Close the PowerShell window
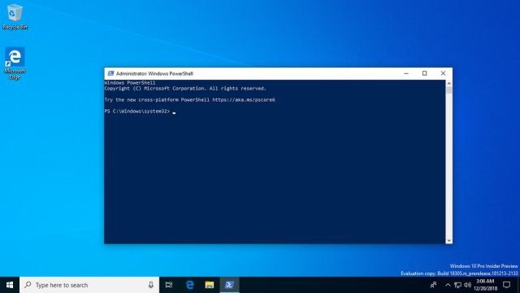The width and height of the screenshot is (520, 293). [x=443, y=73]
